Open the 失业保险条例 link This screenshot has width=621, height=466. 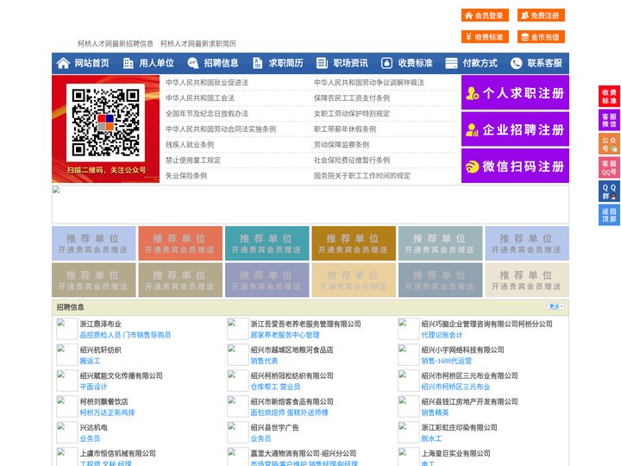[x=186, y=175]
